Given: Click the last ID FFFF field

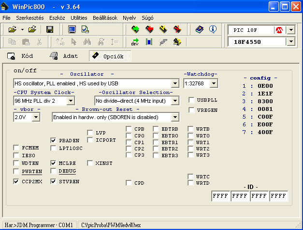Looking at the screenshot, I should point(278,196).
